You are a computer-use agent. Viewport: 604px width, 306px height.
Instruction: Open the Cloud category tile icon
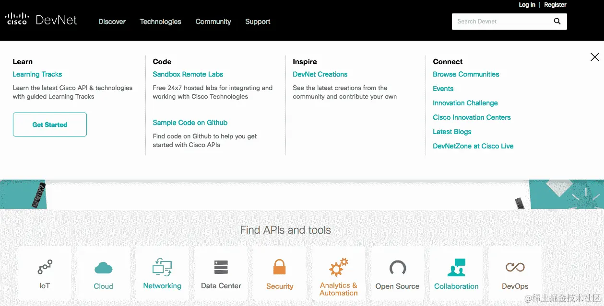(x=103, y=268)
